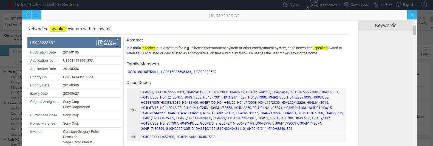433x146 pixels.
Task: Open family member US20150256954A1
Action: point(176,72)
